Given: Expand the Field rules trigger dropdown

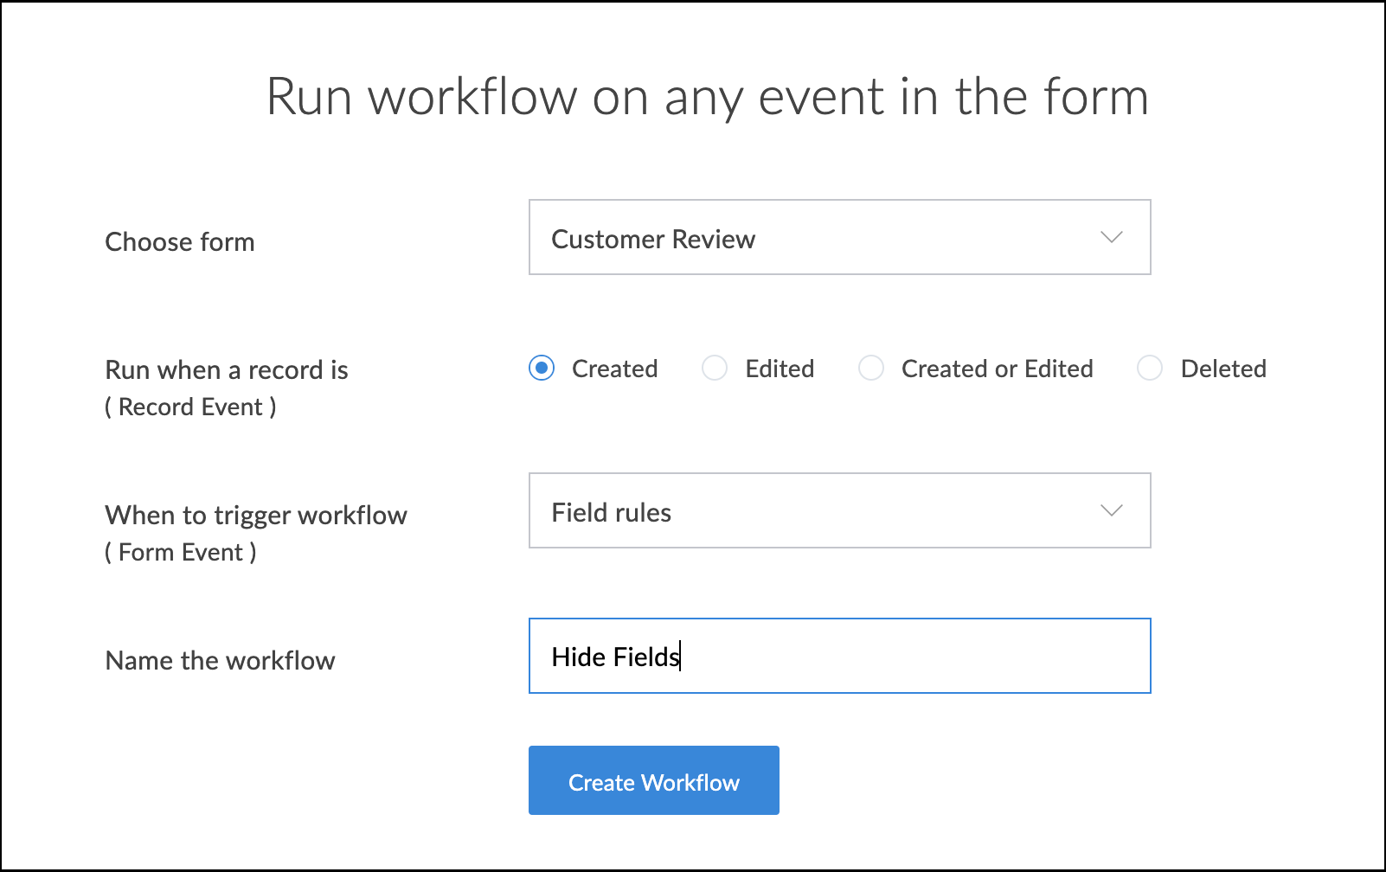Looking at the screenshot, I should coord(838,511).
